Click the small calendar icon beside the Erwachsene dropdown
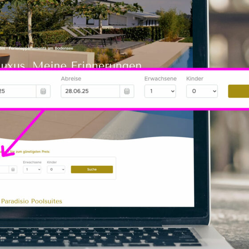The height and width of the screenshot is (249, 249). pyautogui.click(x=13, y=169)
